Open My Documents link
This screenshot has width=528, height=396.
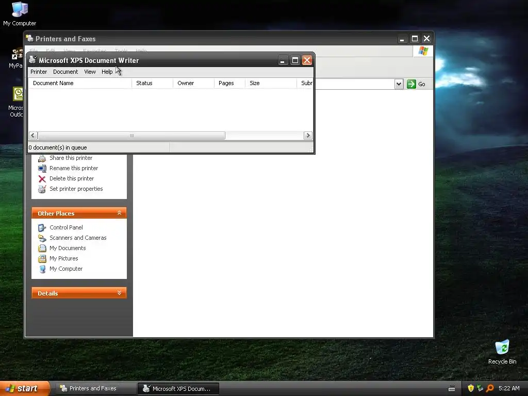pos(68,248)
